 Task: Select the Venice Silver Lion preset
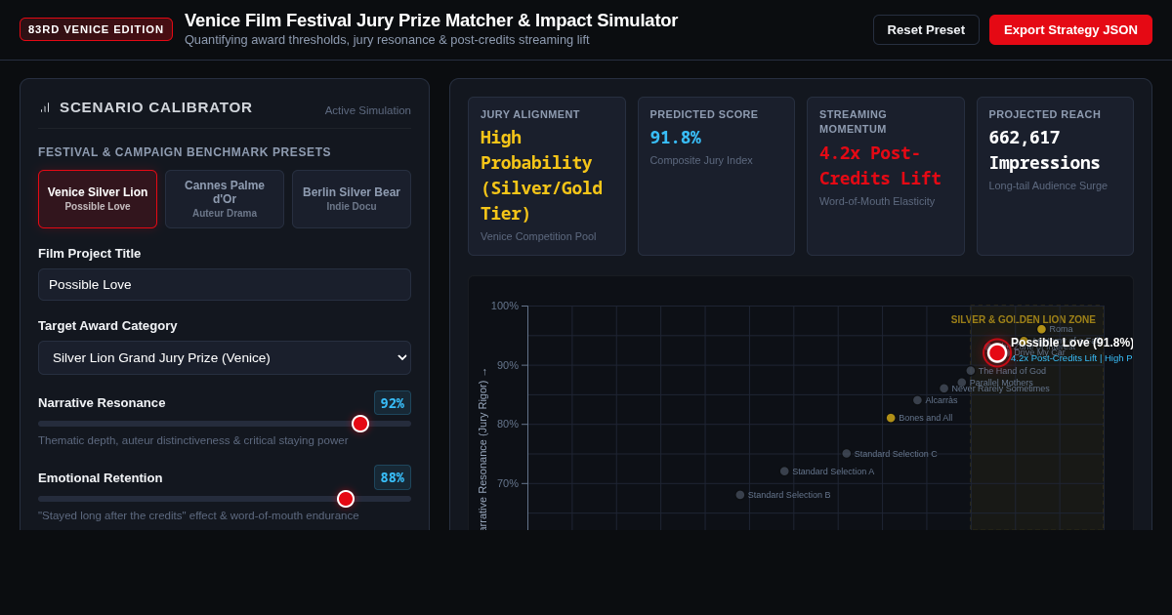[98, 199]
